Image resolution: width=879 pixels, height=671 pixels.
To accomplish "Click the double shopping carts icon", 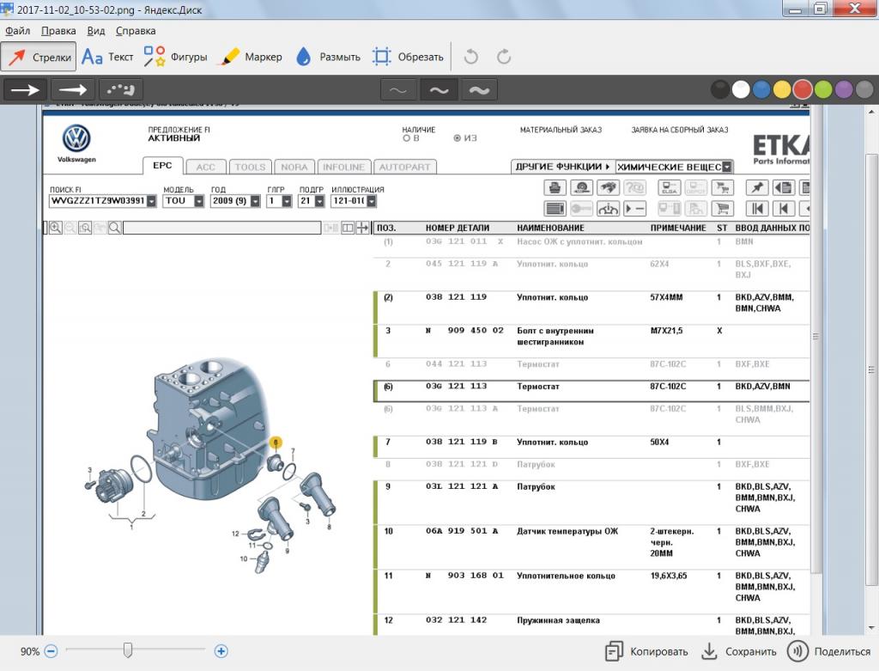I will pos(723,188).
